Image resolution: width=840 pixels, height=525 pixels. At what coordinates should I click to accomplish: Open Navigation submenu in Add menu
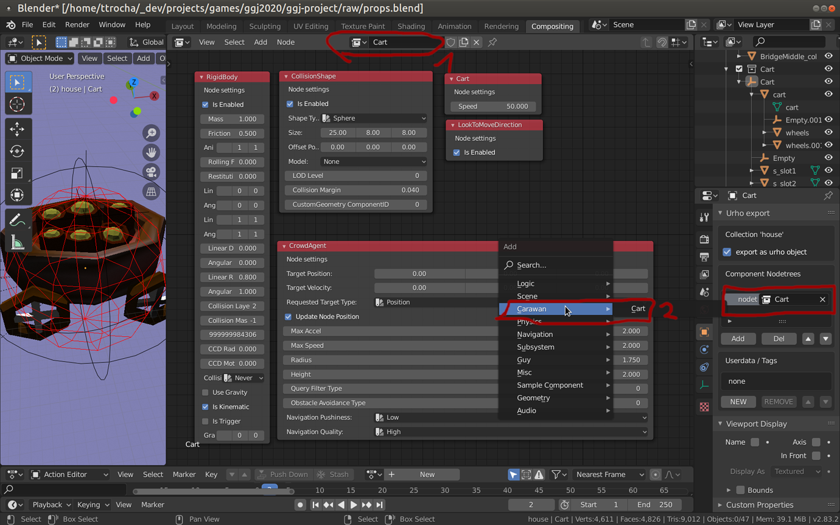[556, 334]
